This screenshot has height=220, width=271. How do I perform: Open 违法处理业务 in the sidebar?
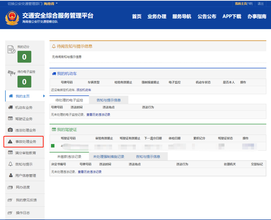(x=24, y=130)
